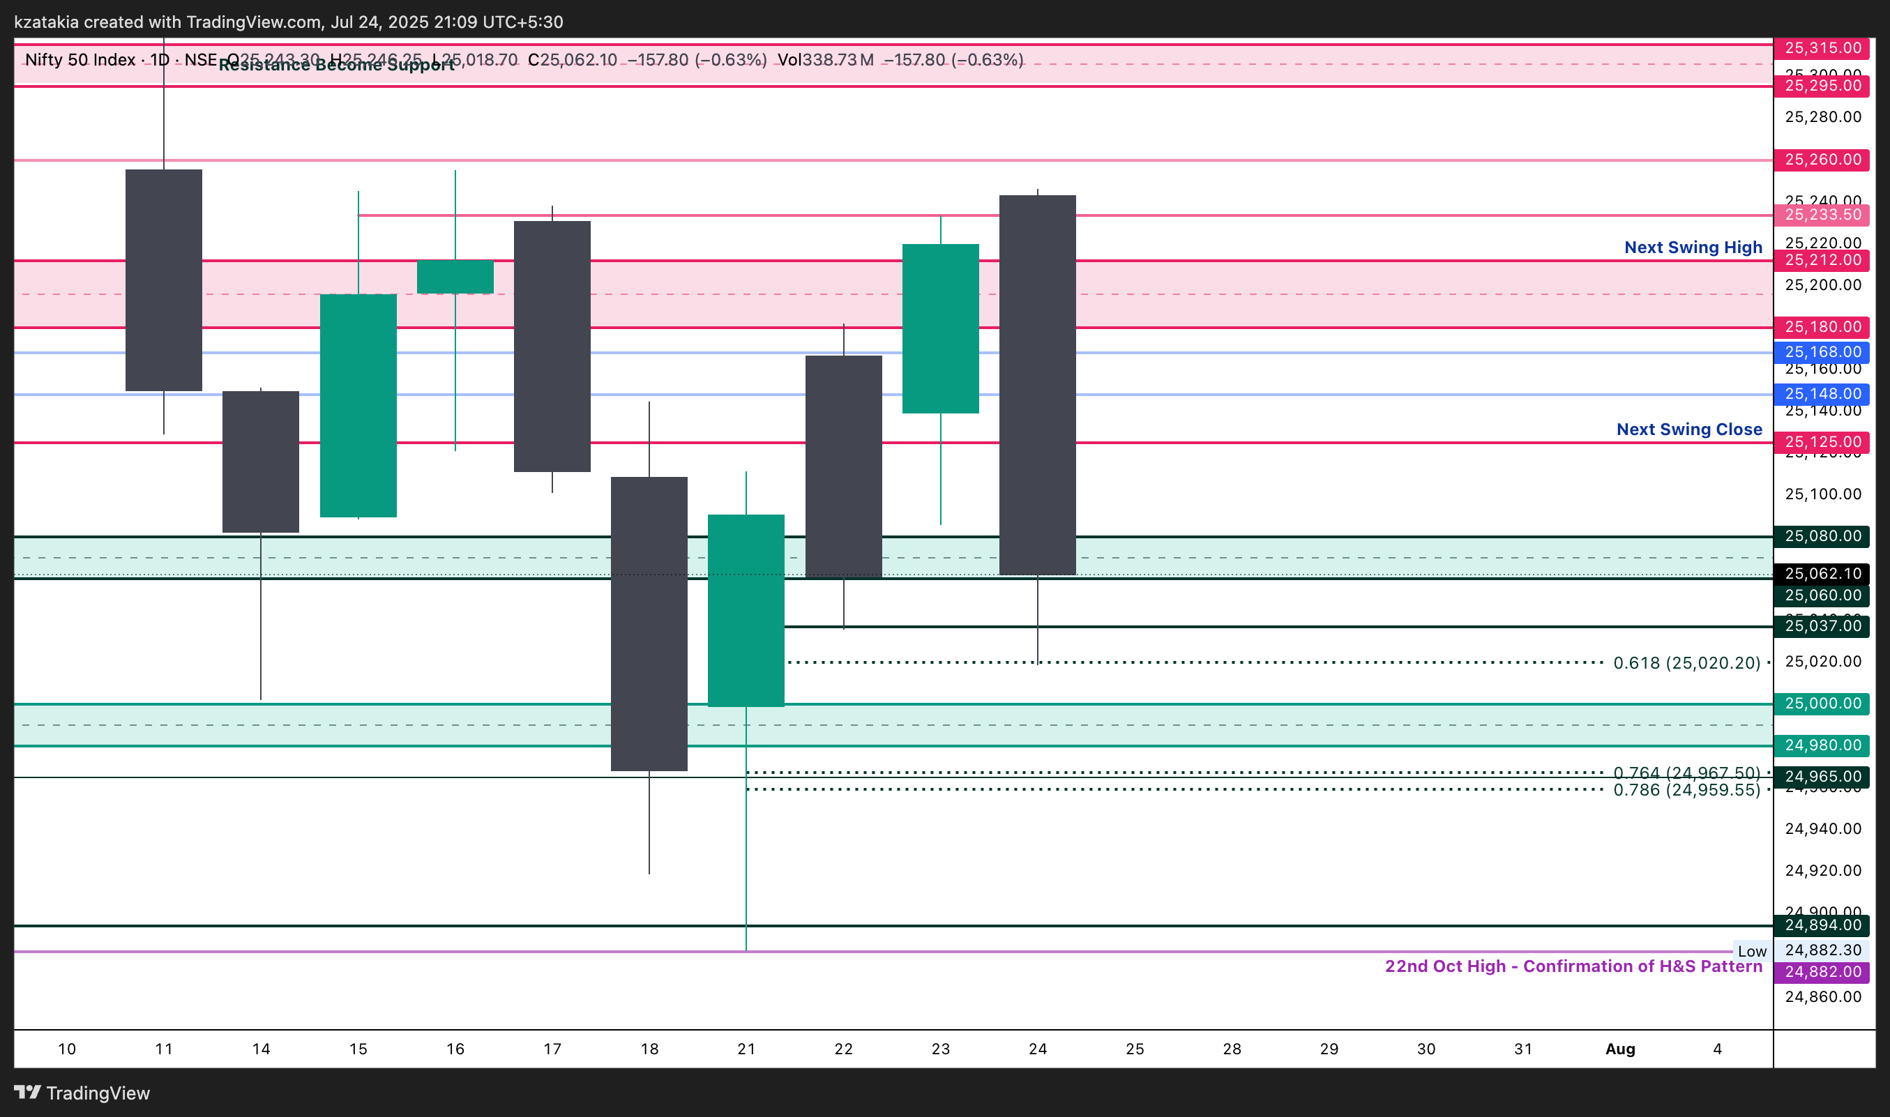Viewport: 1890px width, 1117px height.
Task: Click the green July 23 candle body
Action: click(940, 328)
